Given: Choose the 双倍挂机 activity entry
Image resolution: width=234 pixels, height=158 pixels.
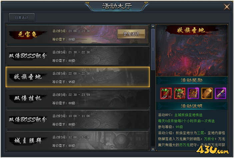Looking at the screenshot, I should 78,98.
